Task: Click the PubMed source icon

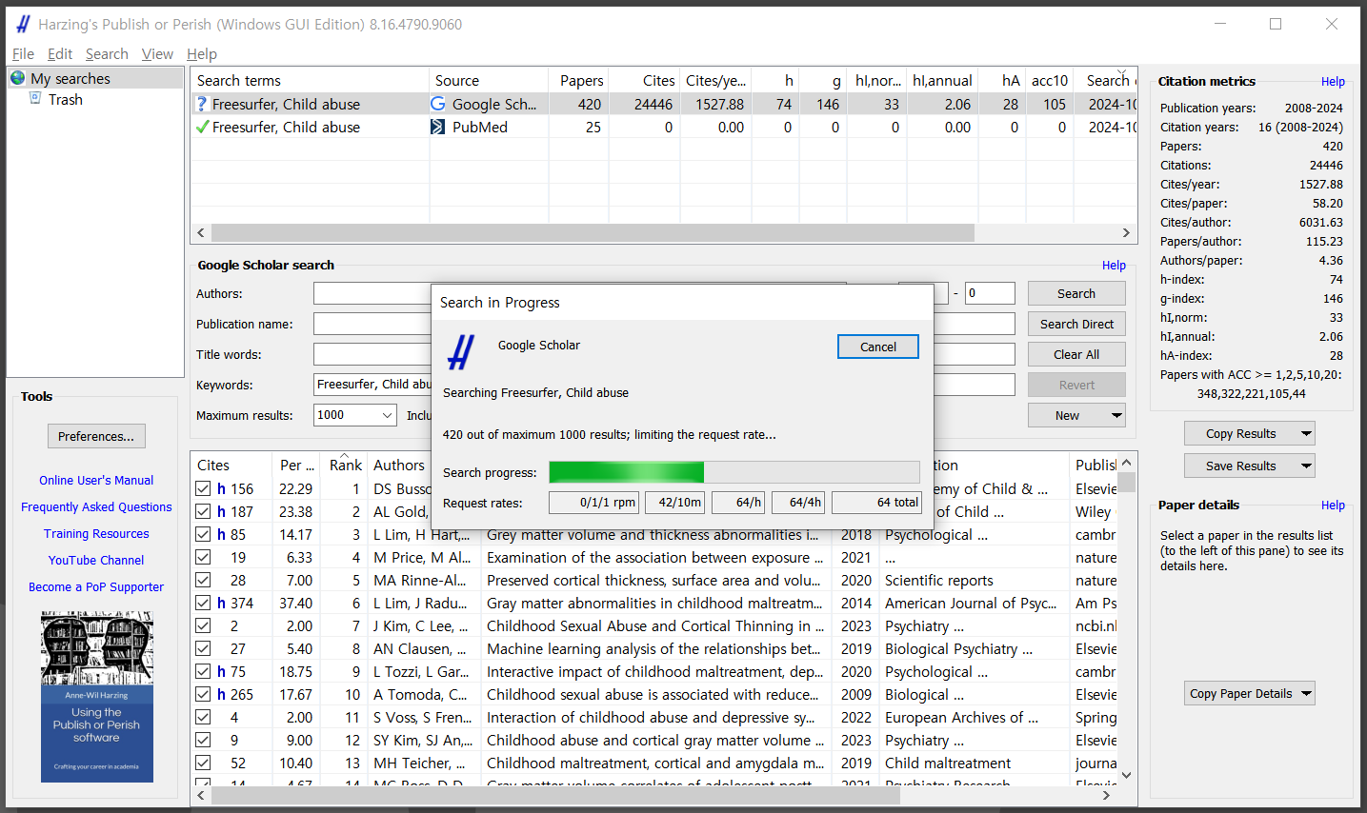Action: pyautogui.click(x=438, y=127)
